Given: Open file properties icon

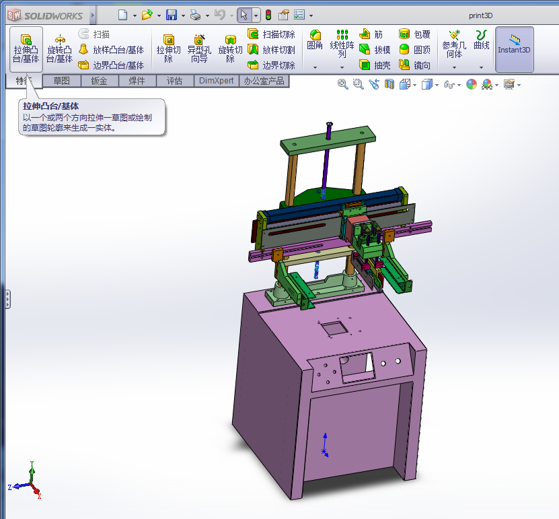Looking at the screenshot, I should tap(284, 15).
